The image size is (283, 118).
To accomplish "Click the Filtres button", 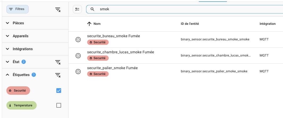I will click(x=18, y=9).
